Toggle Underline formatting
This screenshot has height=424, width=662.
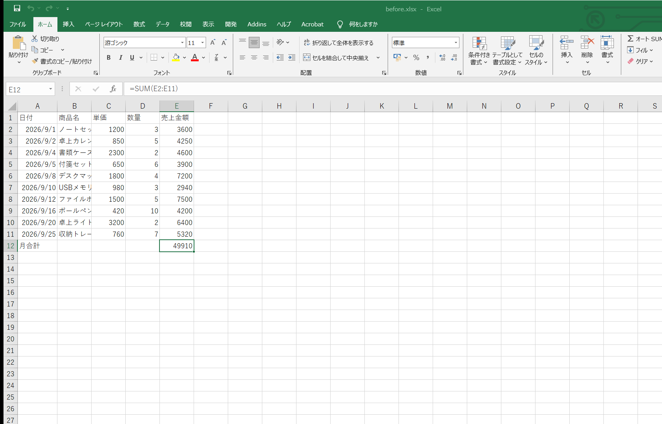[x=132, y=57]
